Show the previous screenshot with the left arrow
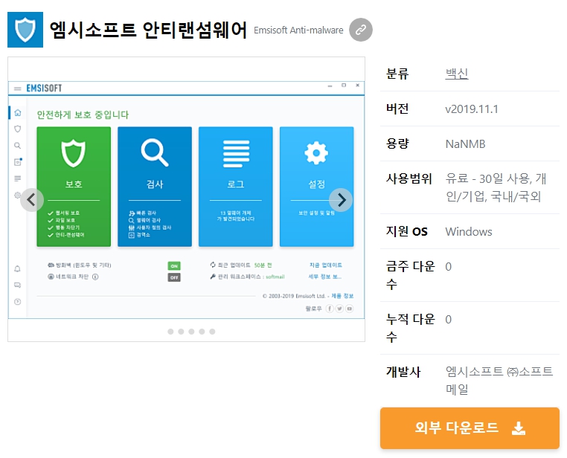Image resolution: width=567 pixels, height=458 pixels. pyautogui.click(x=32, y=200)
